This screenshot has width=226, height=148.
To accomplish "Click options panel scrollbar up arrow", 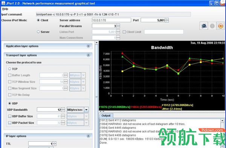I will [96, 43].
